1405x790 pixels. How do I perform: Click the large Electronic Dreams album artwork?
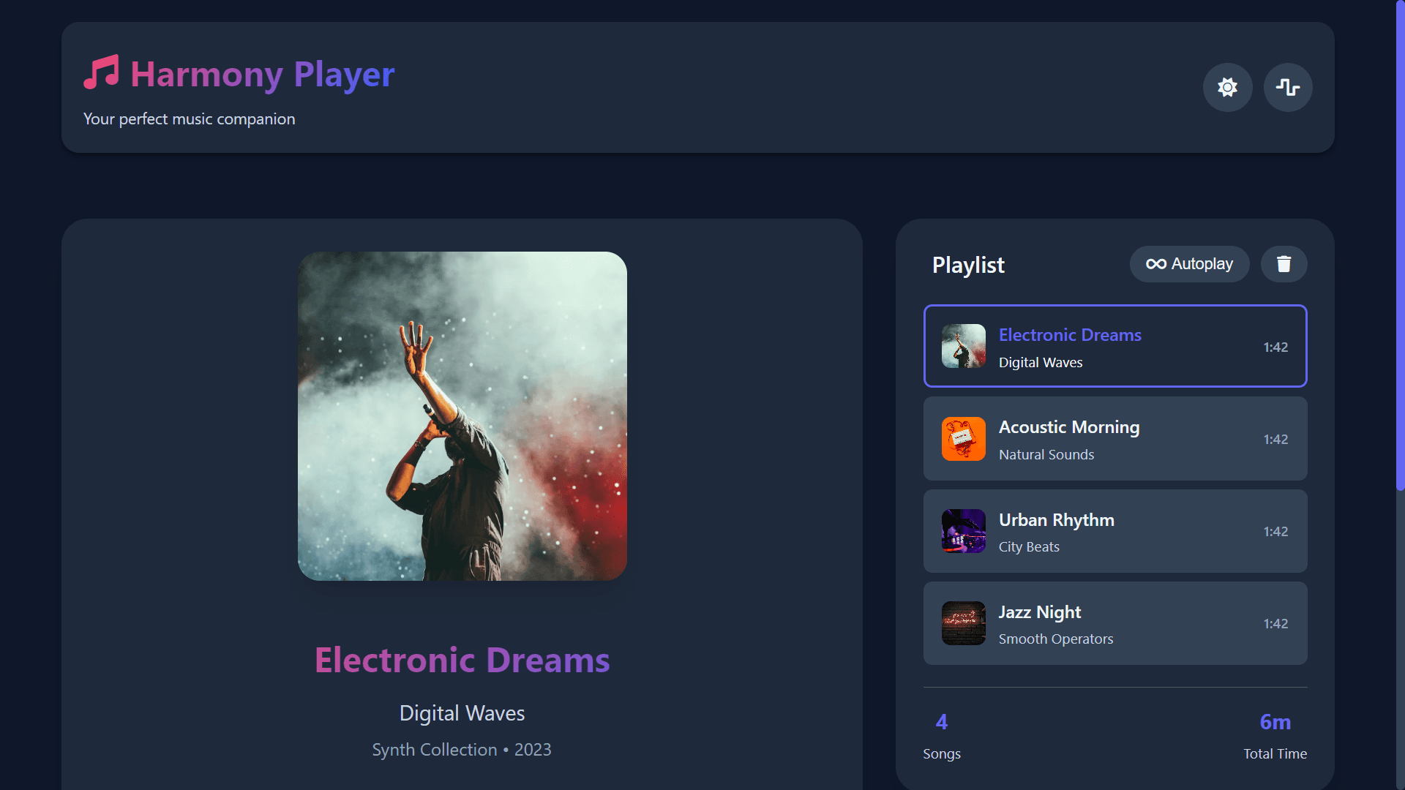[x=462, y=417]
